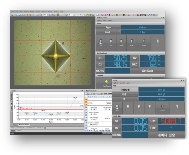Open the x20 magnification dropdown
The width and height of the screenshot is (189, 155).
[74, 15]
